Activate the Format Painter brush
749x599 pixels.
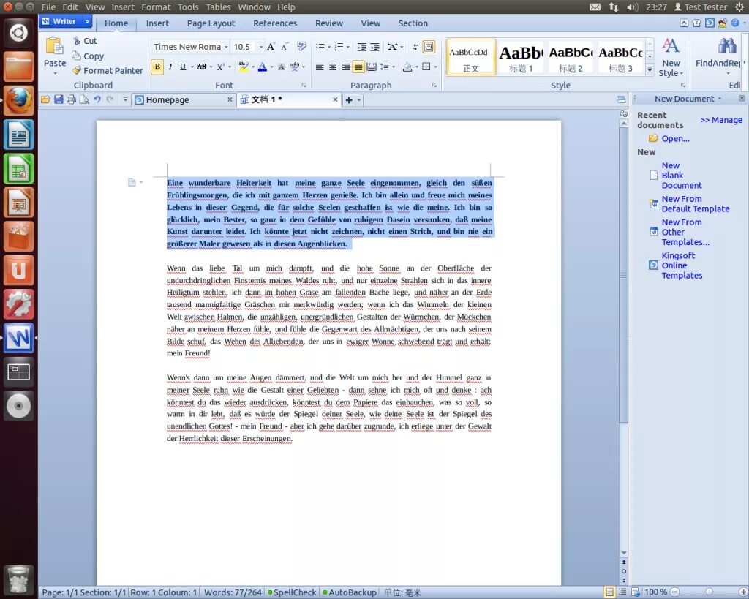(x=76, y=70)
